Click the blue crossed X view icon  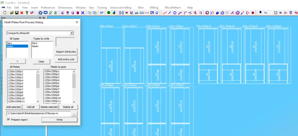point(83,13)
